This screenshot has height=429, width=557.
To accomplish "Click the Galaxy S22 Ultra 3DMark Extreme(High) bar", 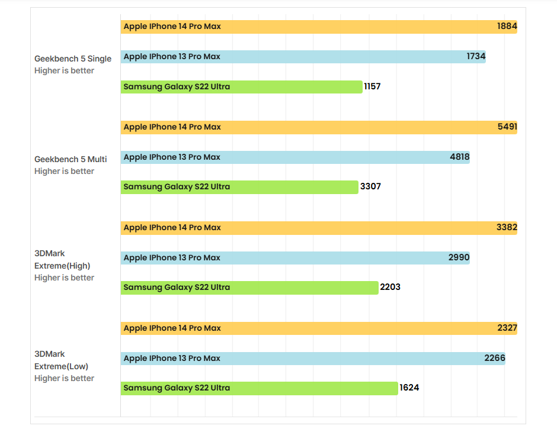I will point(249,288).
